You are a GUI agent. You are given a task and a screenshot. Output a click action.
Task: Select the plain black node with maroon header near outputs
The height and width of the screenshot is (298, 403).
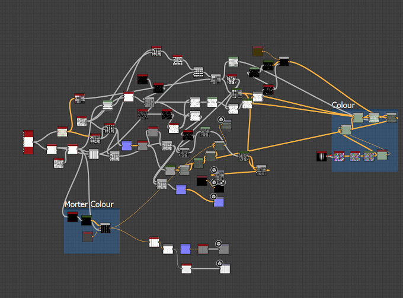pyautogui.click(x=201, y=180)
